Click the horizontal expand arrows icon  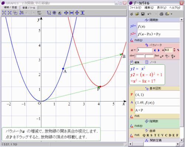pos(71,13)
